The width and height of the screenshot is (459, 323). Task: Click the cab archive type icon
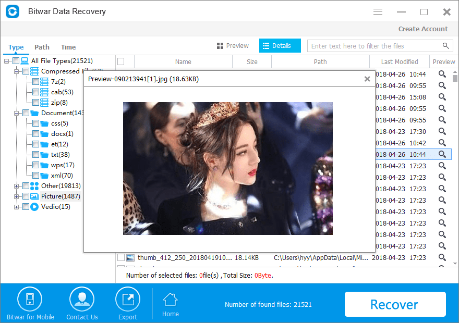point(44,92)
